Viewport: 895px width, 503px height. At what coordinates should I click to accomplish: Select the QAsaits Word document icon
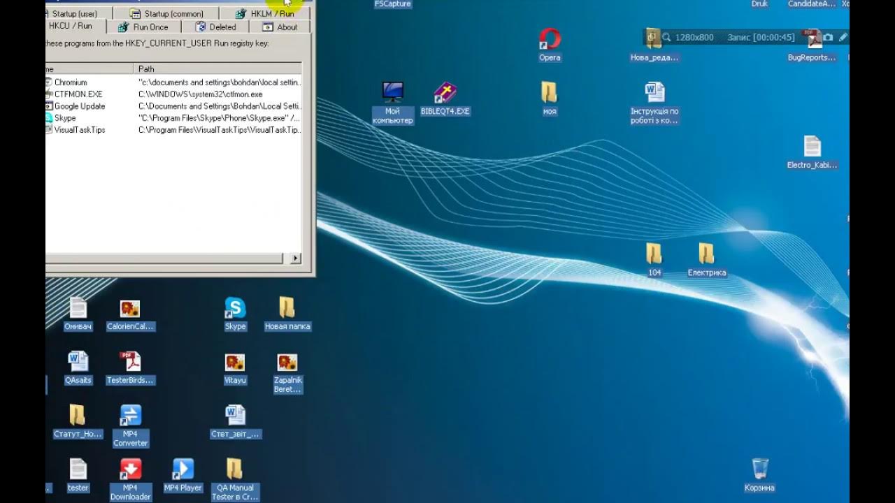(78, 367)
